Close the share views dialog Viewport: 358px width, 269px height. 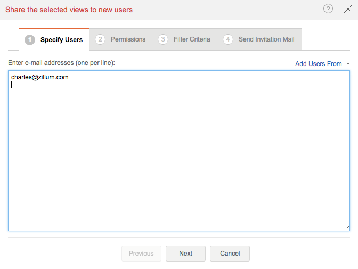click(348, 9)
